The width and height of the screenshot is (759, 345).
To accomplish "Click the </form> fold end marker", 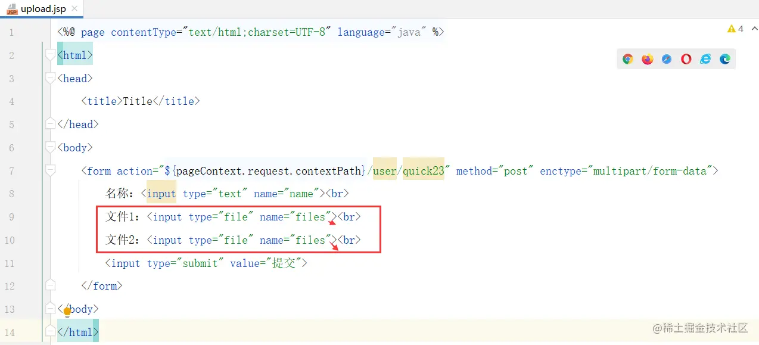I will [51, 285].
